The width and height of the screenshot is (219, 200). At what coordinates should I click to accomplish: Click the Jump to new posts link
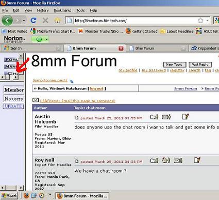[50, 80]
